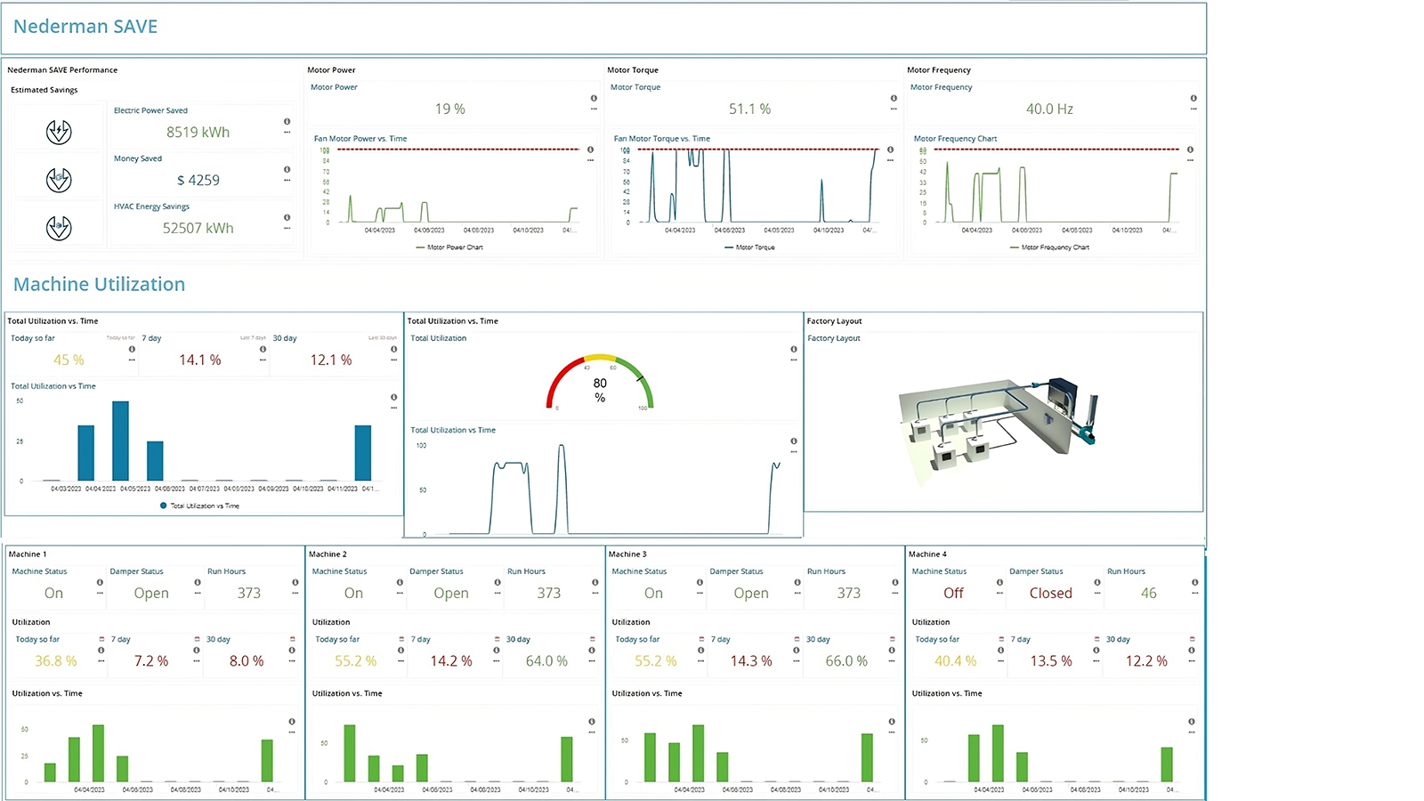
Task: Click the Nederman SAVE heading
Action: pyautogui.click(x=85, y=27)
